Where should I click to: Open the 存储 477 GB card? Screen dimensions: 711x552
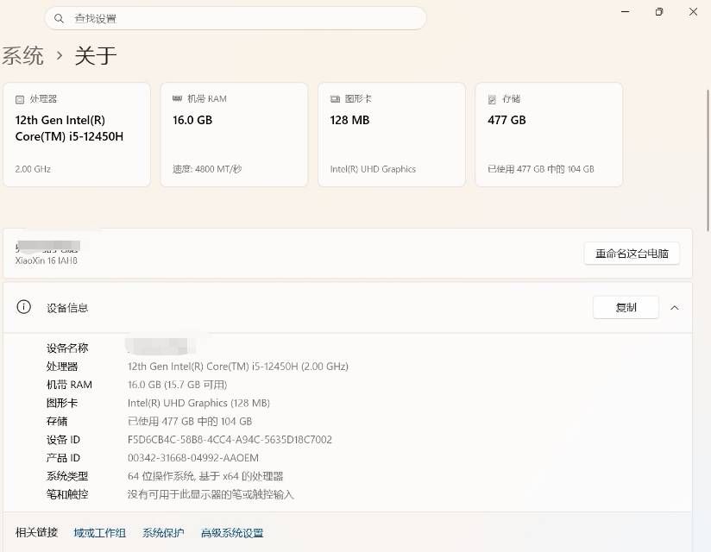point(549,135)
